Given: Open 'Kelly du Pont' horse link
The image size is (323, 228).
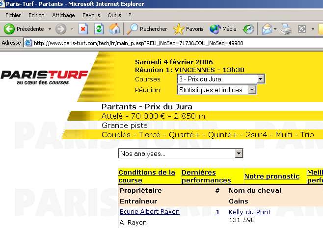Looking at the screenshot, I should point(250,212).
